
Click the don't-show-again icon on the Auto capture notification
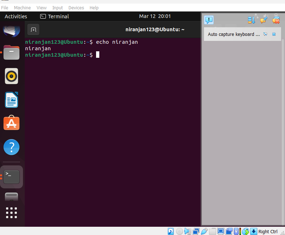pos(265,34)
